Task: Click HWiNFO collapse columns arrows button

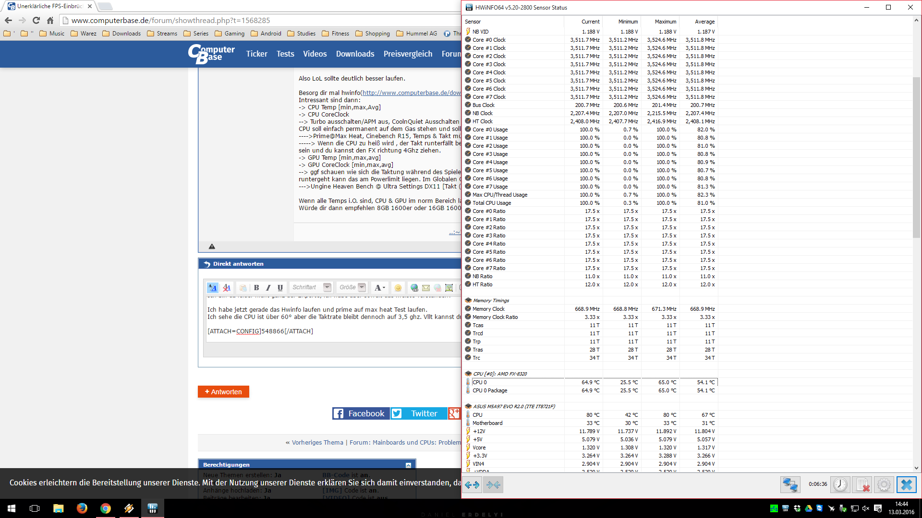Action: pos(493,485)
